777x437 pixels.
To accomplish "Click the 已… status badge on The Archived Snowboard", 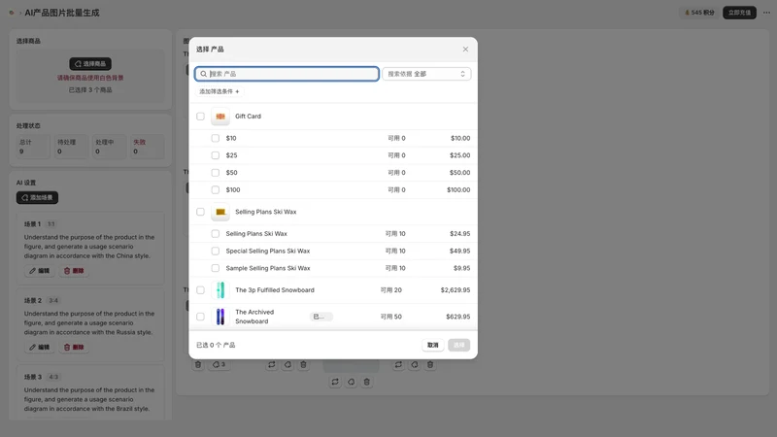I will (321, 317).
